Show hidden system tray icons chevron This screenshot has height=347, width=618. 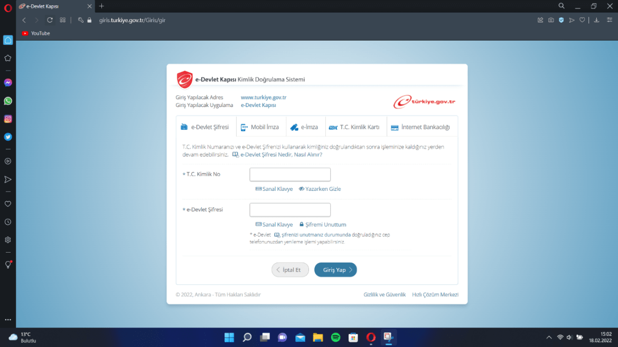point(548,338)
